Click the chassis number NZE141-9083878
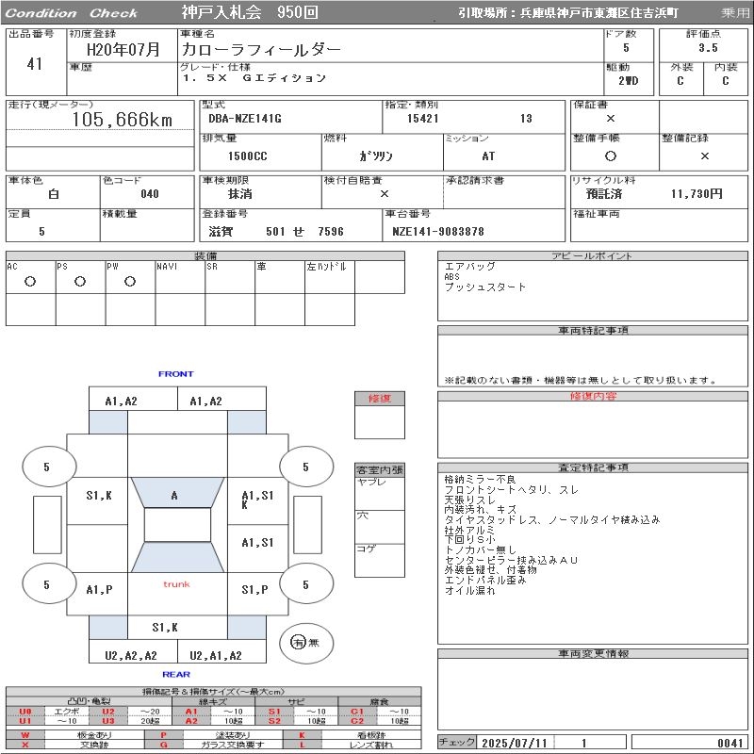 pyautogui.click(x=438, y=231)
